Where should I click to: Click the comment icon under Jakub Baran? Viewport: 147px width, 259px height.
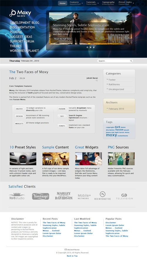97,81
